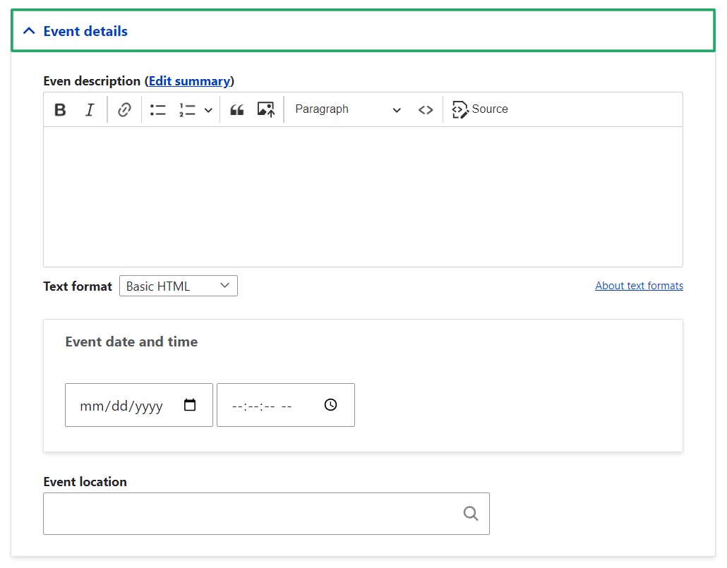Insert inline code with the code icon
Screen dimensions: 727x568
click(426, 109)
